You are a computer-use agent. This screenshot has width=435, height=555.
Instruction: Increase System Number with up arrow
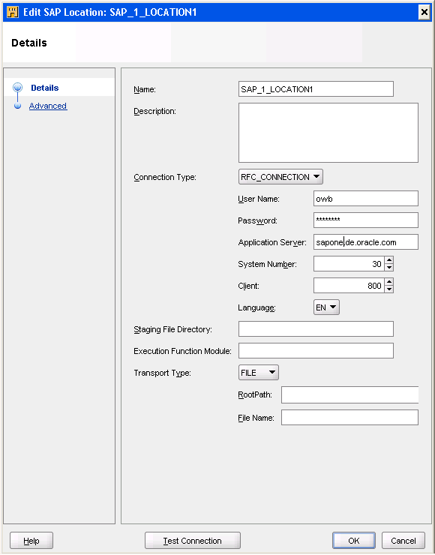[389, 260]
